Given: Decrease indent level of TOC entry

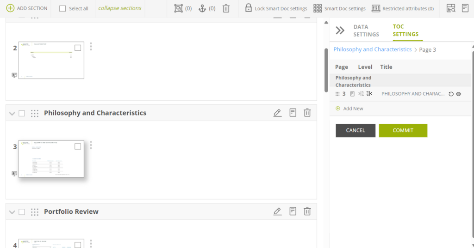Looking at the screenshot, I should pos(369,94).
